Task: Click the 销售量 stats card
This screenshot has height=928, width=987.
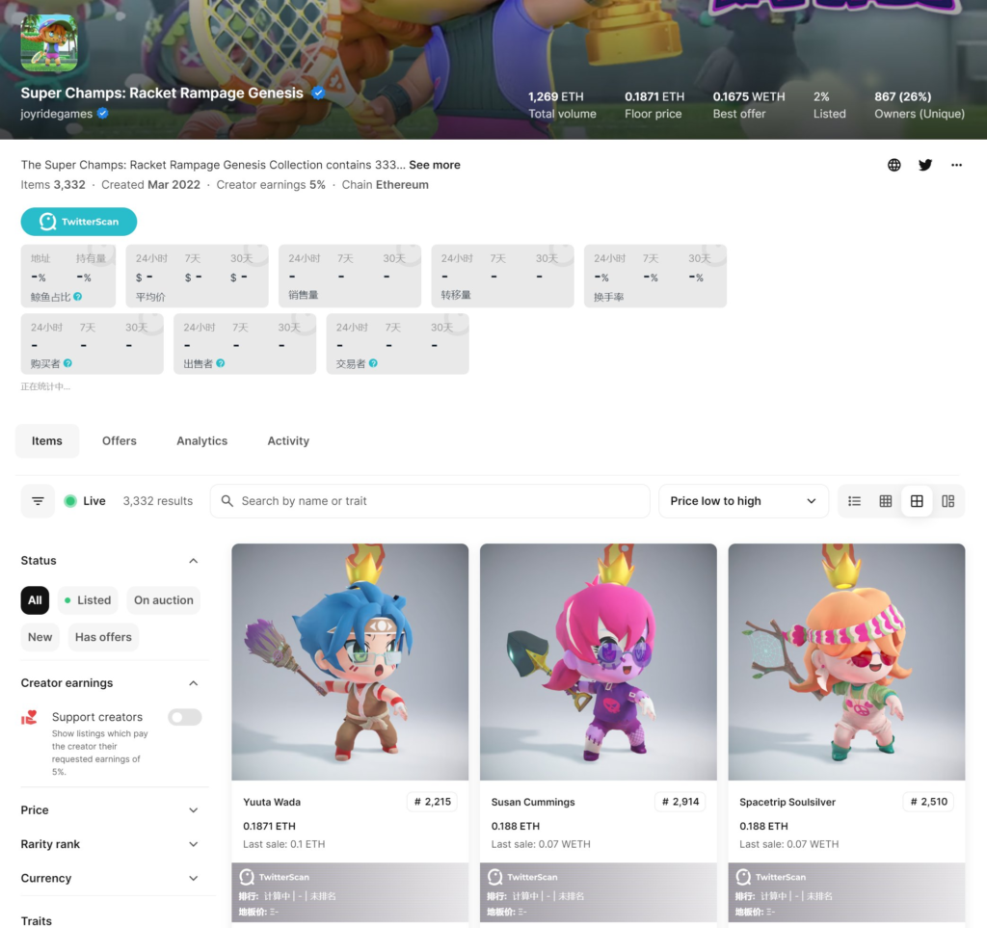Action: pos(350,277)
